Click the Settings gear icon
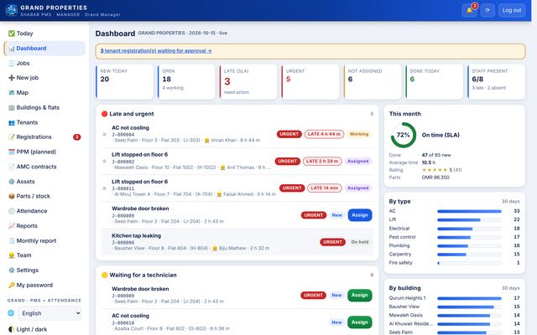The width and height of the screenshot is (537, 335). click(x=12, y=271)
